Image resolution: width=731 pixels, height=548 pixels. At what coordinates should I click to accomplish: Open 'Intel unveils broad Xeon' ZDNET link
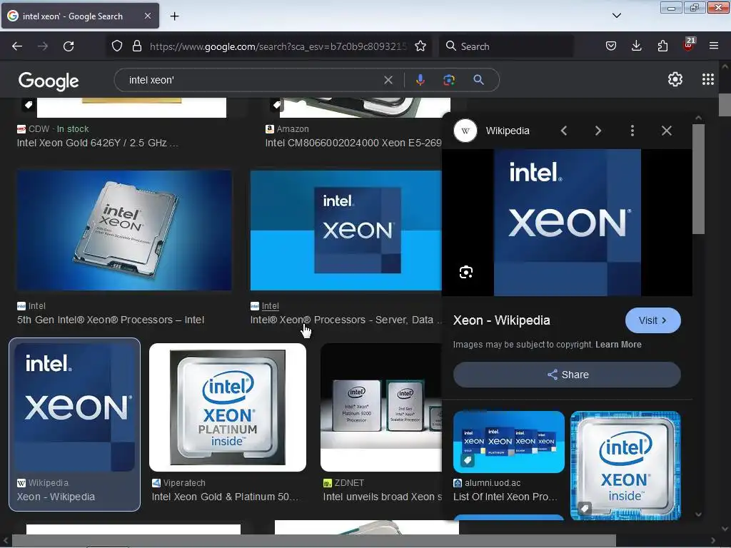pyautogui.click(x=383, y=497)
